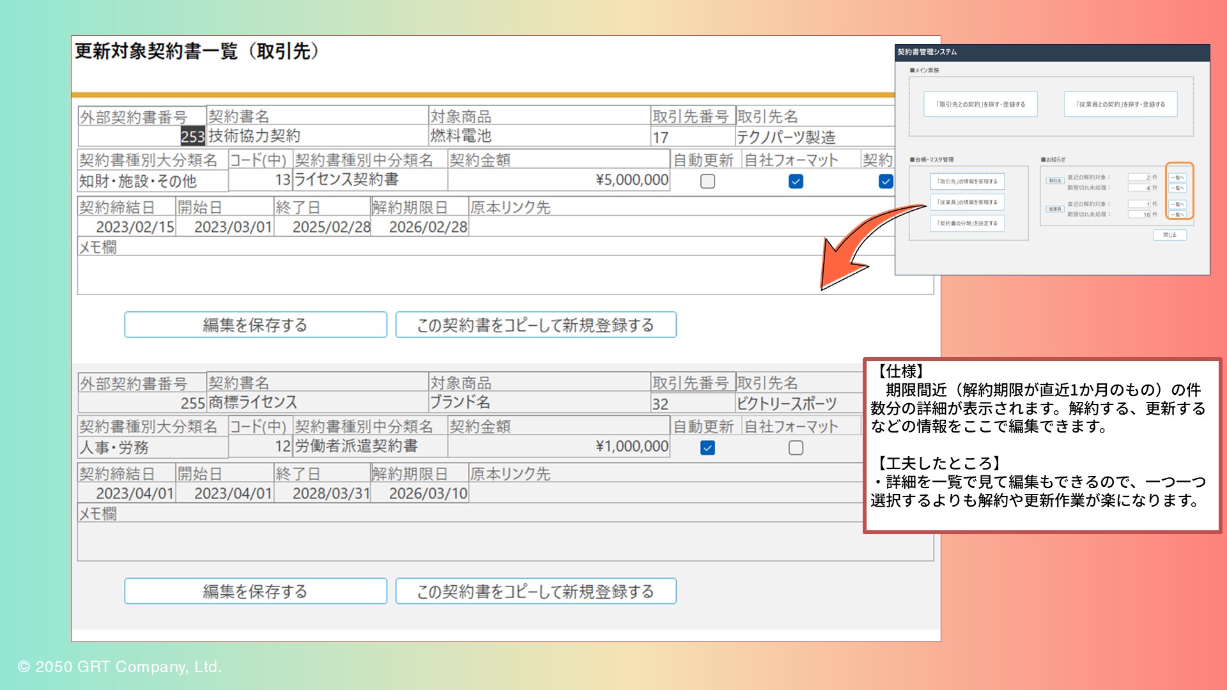This screenshot has width=1227, height=690.
Task: Click コピーして新規登録する button for contract 255
Action: (536, 591)
